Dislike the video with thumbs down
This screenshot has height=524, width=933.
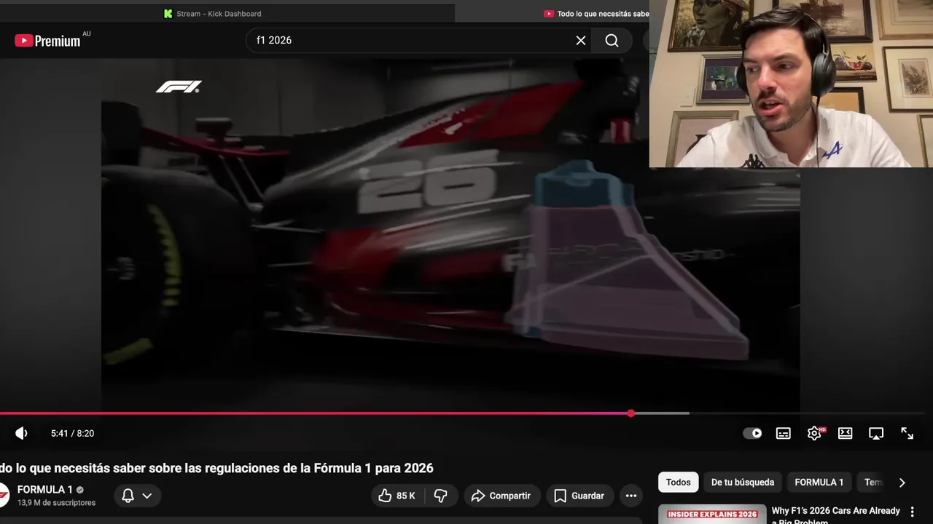(x=441, y=496)
